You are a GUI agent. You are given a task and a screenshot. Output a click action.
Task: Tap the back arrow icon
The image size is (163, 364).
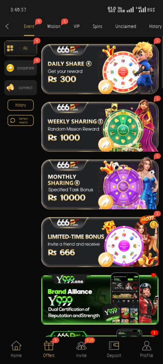[x=7, y=26]
